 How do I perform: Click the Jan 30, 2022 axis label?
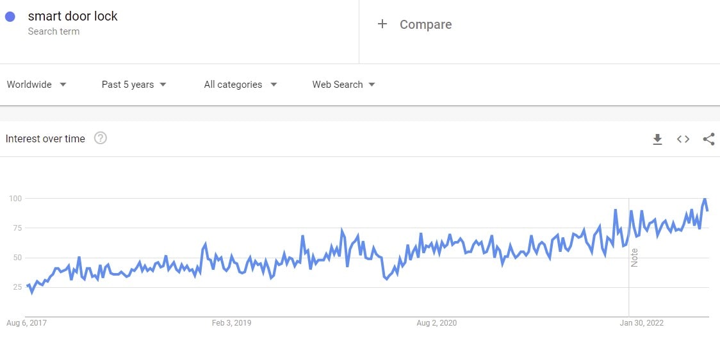[x=642, y=323]
